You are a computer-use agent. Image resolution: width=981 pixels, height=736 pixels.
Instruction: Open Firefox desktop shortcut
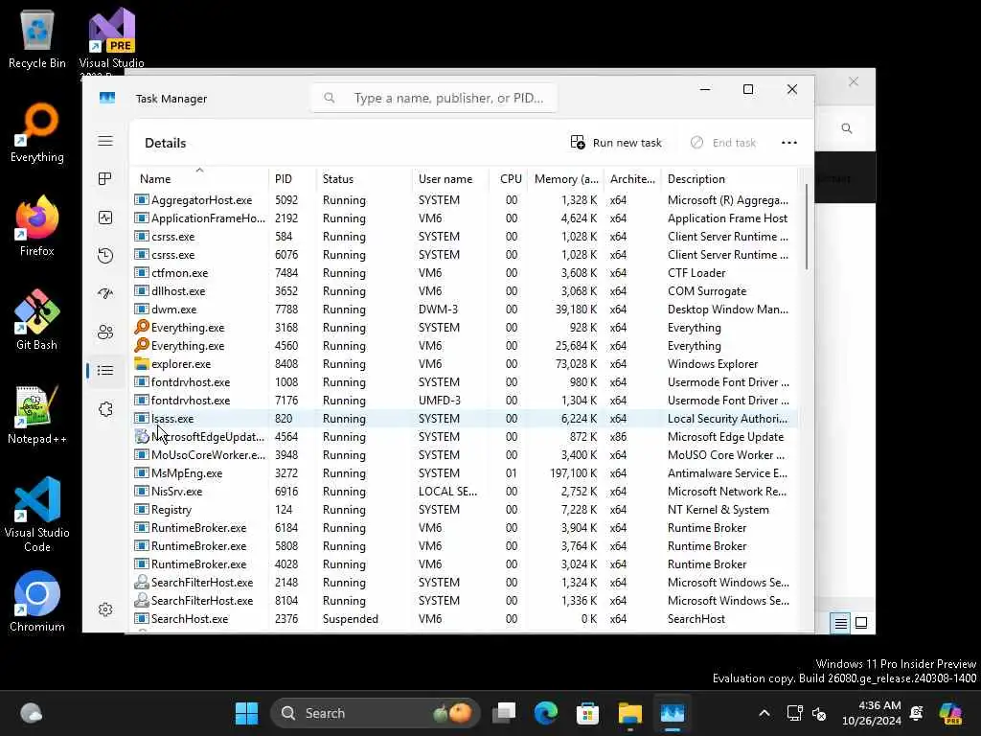[37, 226]
